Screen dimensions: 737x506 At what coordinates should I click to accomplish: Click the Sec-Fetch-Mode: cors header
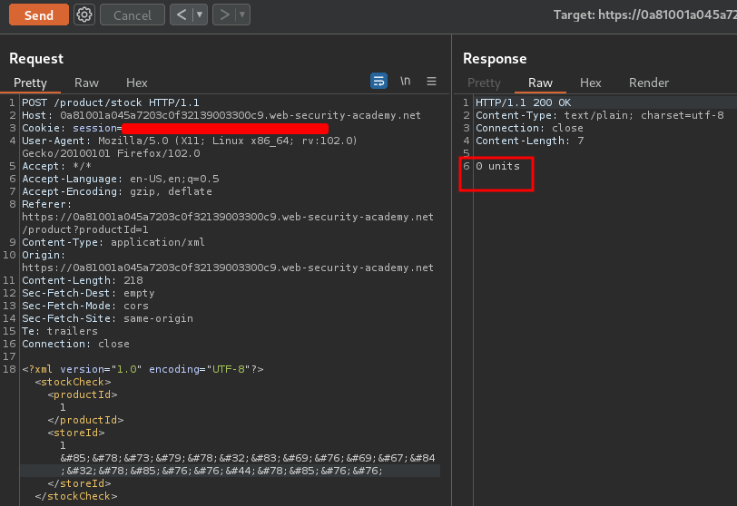(x=85, y=306)
